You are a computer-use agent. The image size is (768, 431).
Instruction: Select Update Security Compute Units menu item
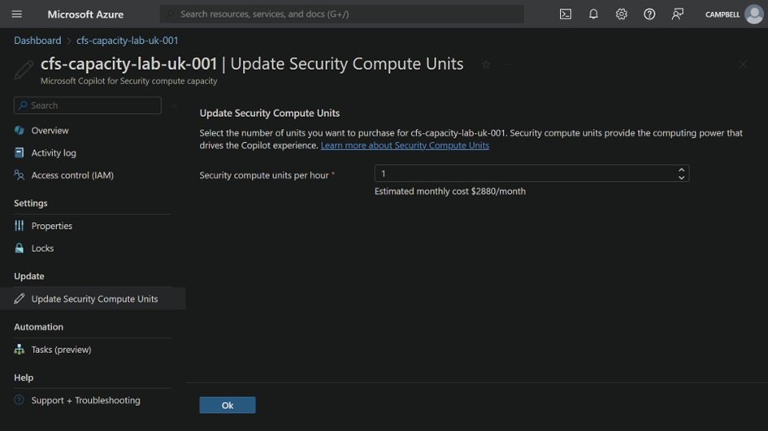(x=93, y=299)
